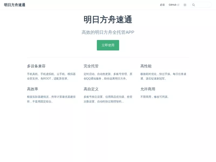This screenshot has width=216, height=162.
Task: Click the 完全托管 feature heading
Action: (x=91, y=66)
